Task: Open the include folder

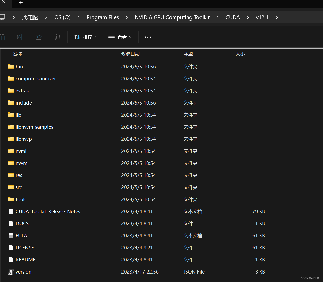Action: pyautogui.click(x=24, y=102)
